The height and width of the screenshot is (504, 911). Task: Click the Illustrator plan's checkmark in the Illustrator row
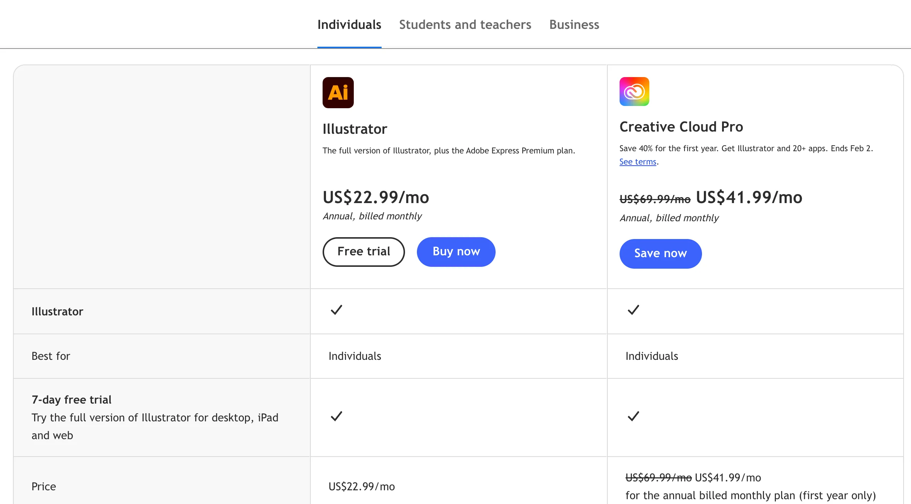coord(336,310)
